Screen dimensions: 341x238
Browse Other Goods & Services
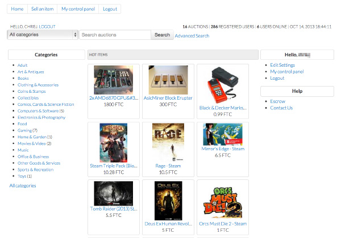39,163
